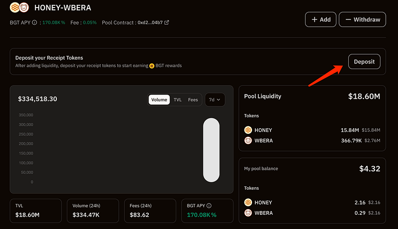Click the WBERA icon under My pool balance

248,213
